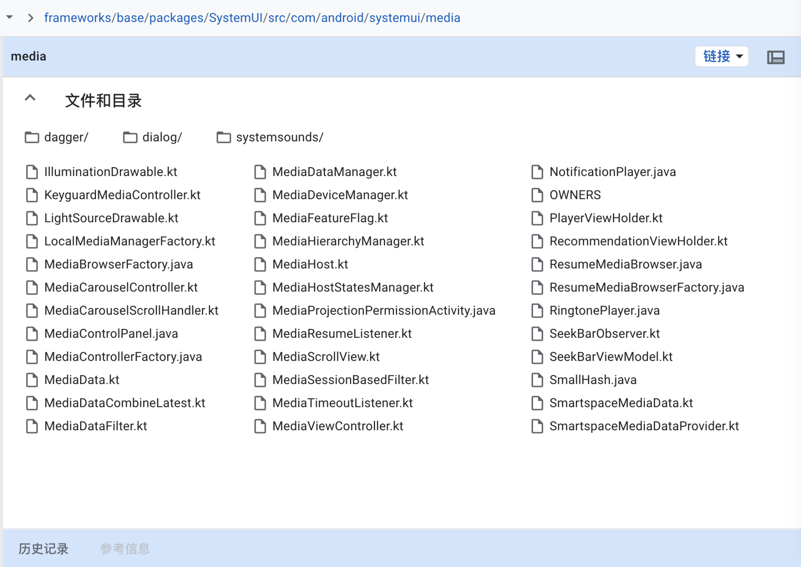Open SeekBarViewModel.kt file
Screen dimensions: 801x567
tap(611, 357)
